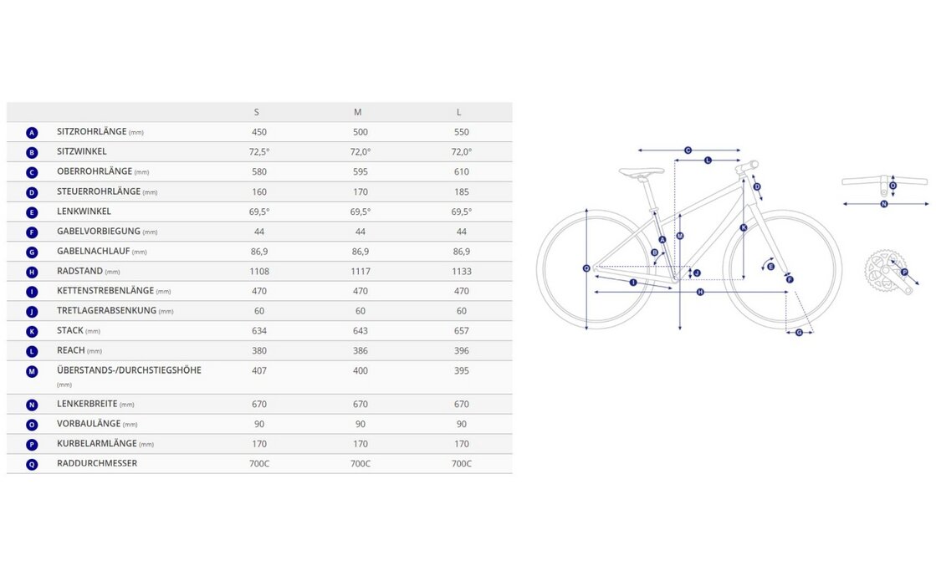Click the G marker below the front wheel
This screenshot has height=576, width=936.
coord(799,333)
